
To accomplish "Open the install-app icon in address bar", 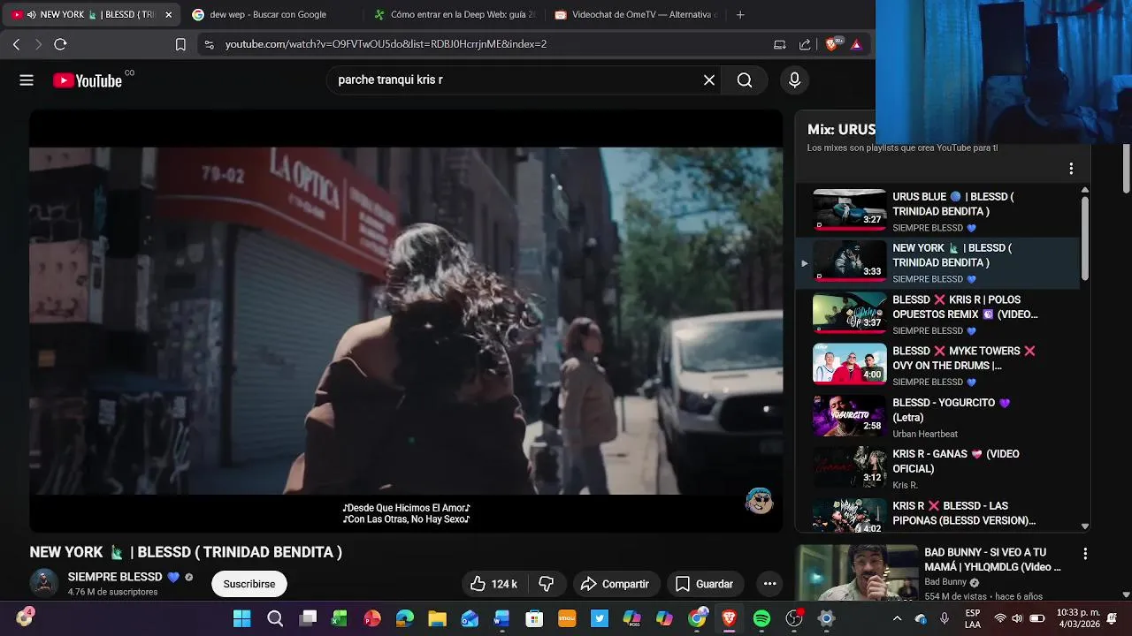I will tap(779, 44).
